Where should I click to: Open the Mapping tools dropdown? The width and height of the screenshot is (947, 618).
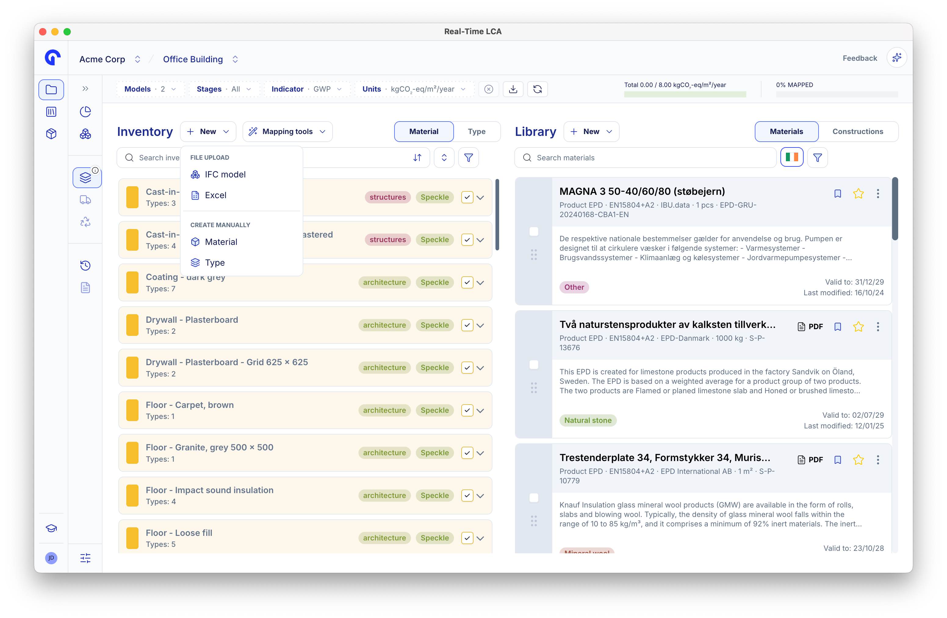[287, 131]
